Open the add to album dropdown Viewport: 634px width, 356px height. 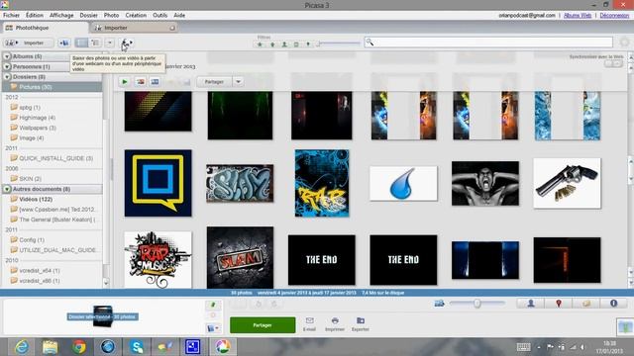click(x=213, y=328)
